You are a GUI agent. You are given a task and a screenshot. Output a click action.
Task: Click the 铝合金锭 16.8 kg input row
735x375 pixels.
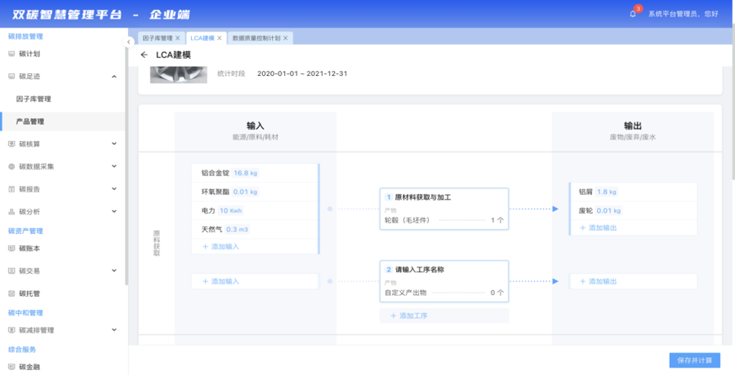[x=255, y=173]
